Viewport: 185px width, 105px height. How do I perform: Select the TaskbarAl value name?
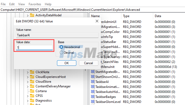point(102,82)
